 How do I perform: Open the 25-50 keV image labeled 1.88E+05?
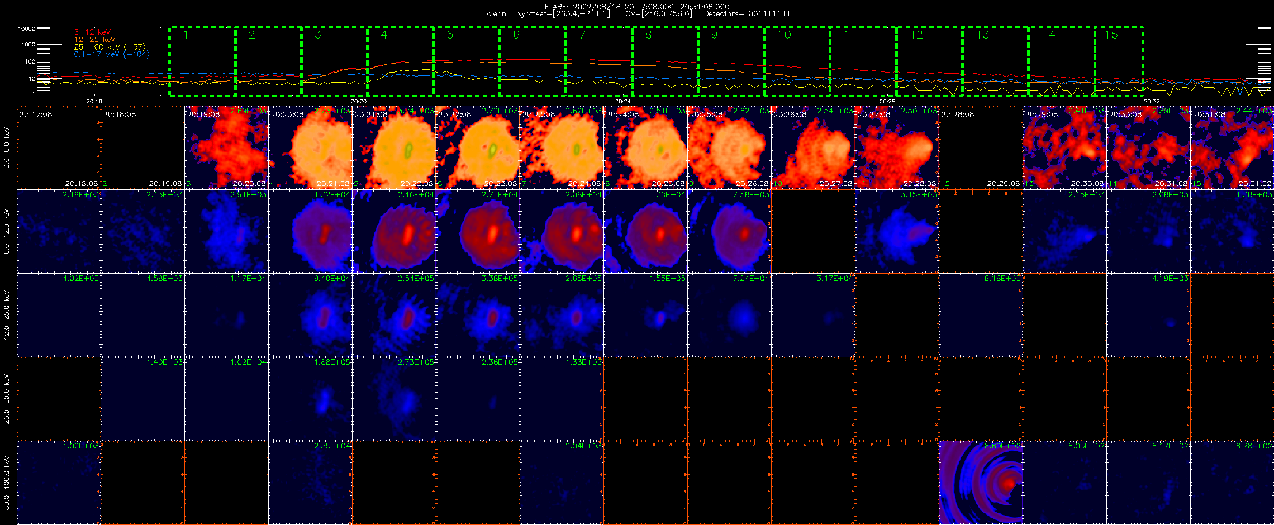click(310, 399)
